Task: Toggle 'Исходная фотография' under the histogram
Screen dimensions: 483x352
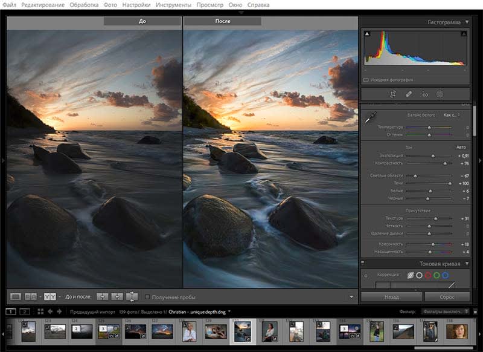Action: tap(366, 80)
